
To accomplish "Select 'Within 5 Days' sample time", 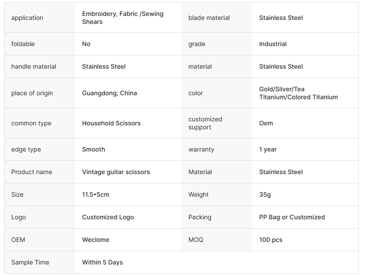I will pyautogui.click(x=102, y=262).
